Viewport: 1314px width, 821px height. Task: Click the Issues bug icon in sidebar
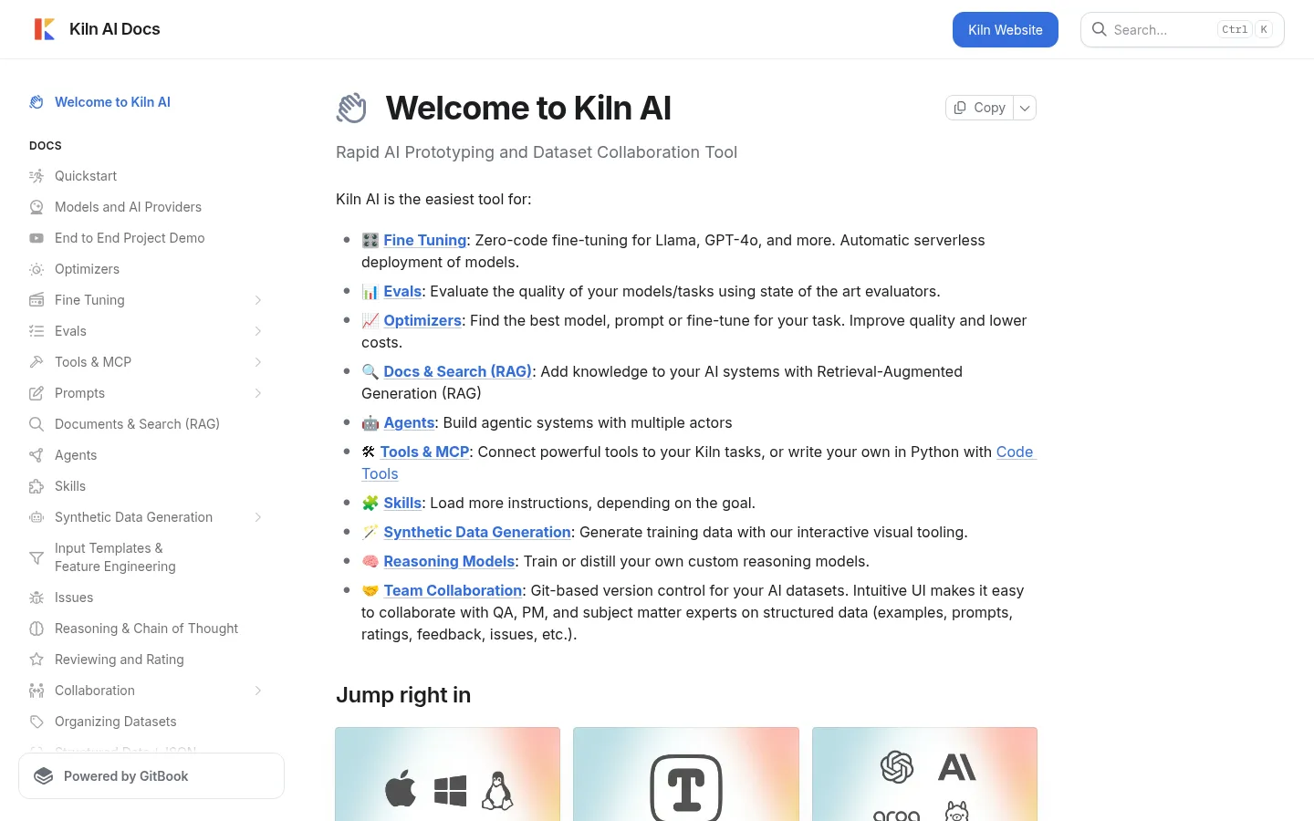(36, 598)
